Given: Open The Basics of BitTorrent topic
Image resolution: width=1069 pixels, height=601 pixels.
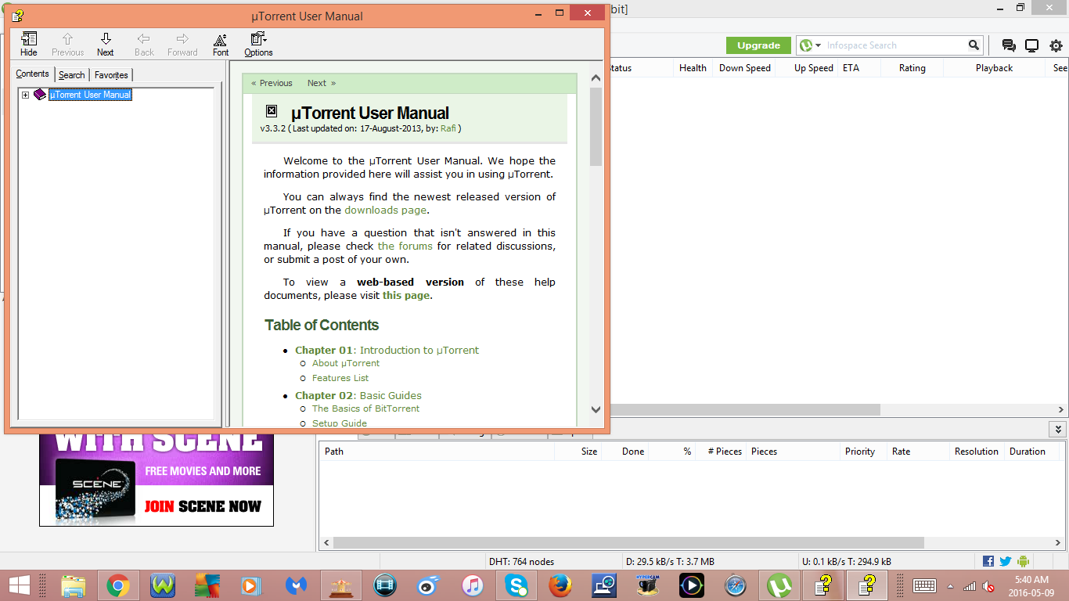Looking at the screenshot, I should pyautogui.click(x=365, y=408).
